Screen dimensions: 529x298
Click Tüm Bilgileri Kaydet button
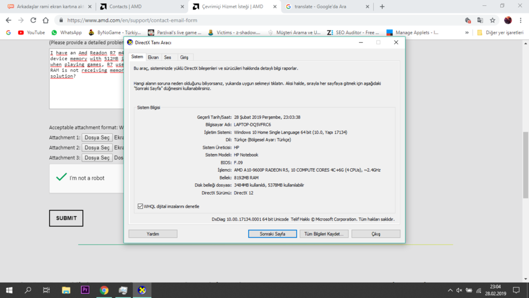click(x=324, y=234)
